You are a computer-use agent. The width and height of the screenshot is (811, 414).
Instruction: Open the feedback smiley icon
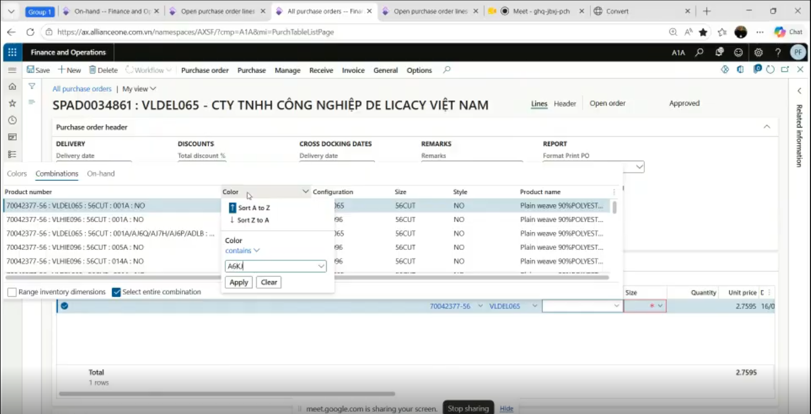pos(738,52)
